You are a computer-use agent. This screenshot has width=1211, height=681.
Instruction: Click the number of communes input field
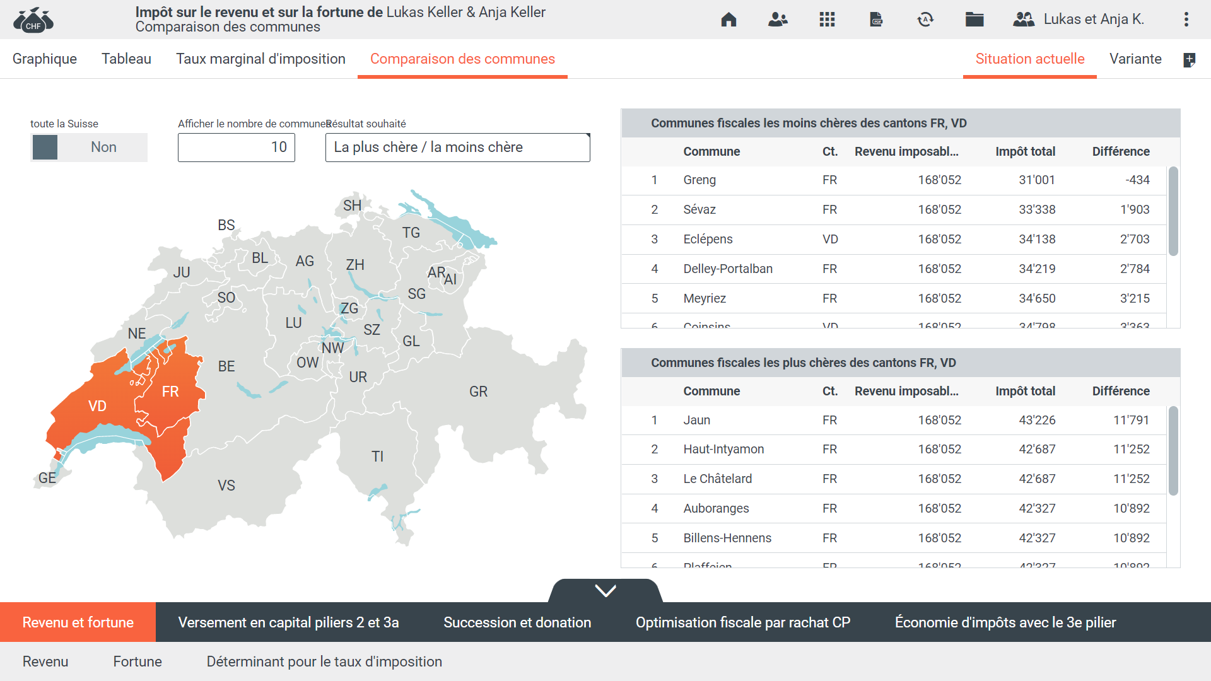point(236,148)
